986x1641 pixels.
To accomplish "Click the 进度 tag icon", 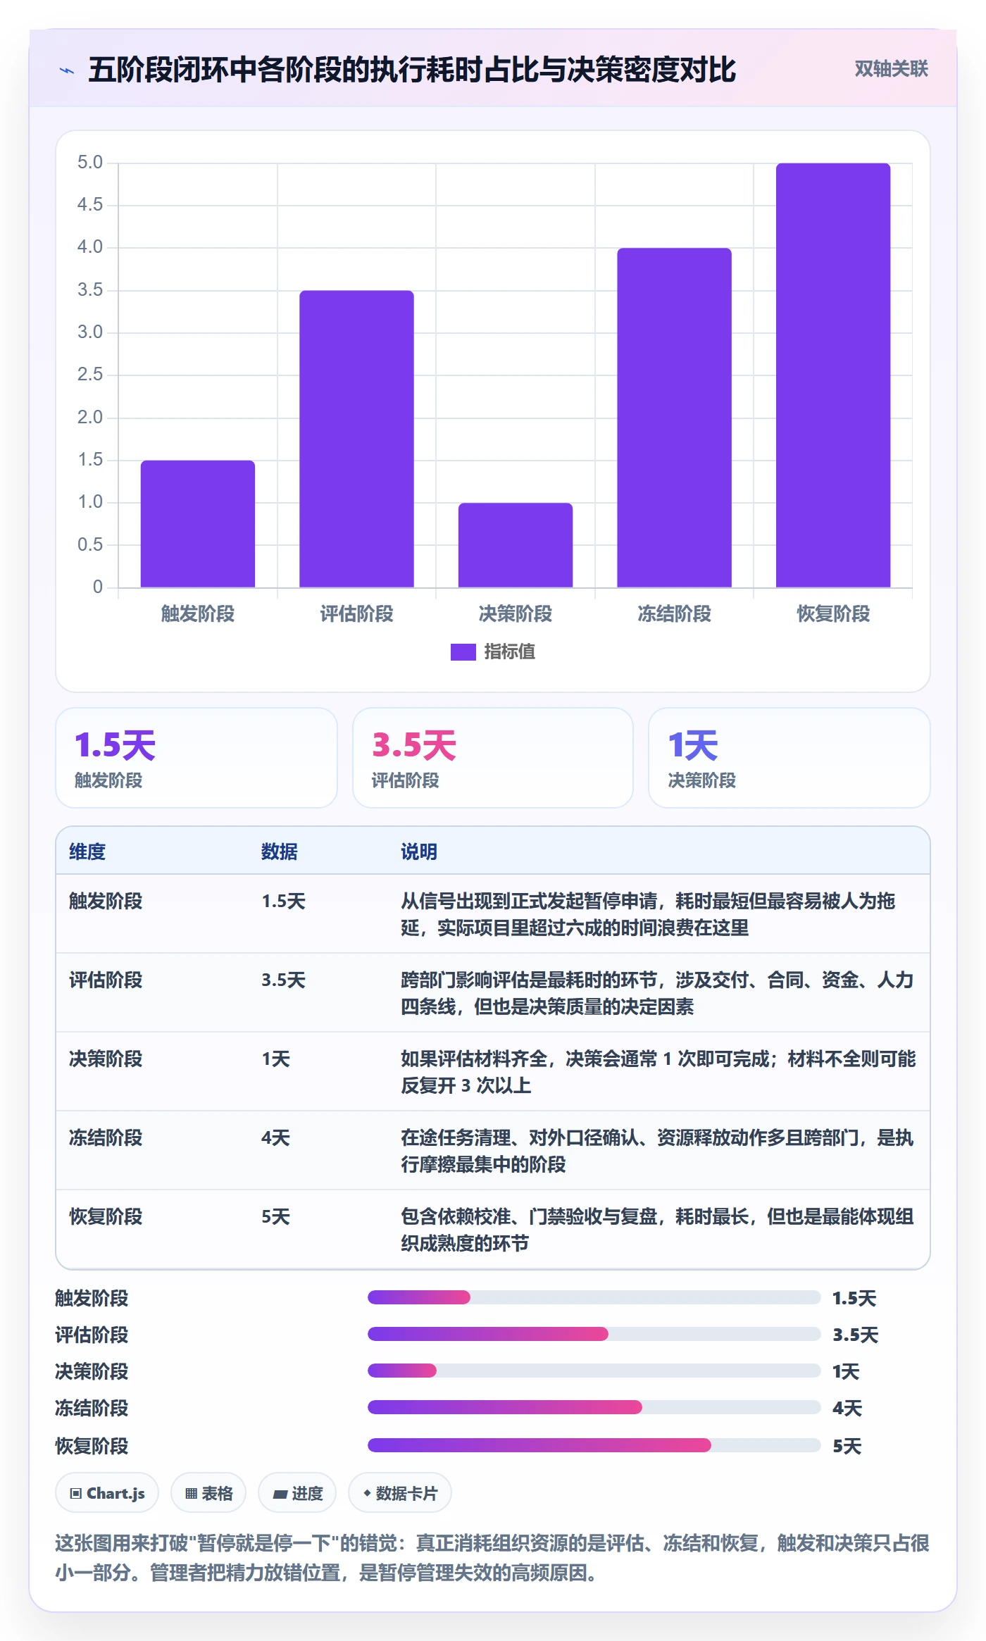I will point(280,1494).
